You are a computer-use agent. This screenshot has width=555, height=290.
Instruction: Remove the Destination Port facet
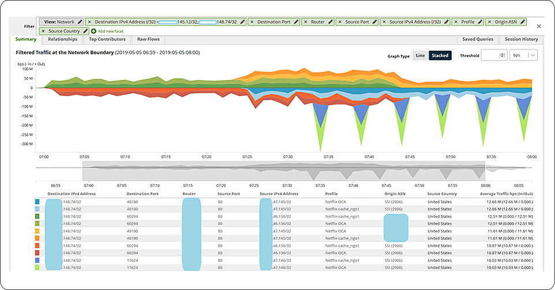click(252, 22)
